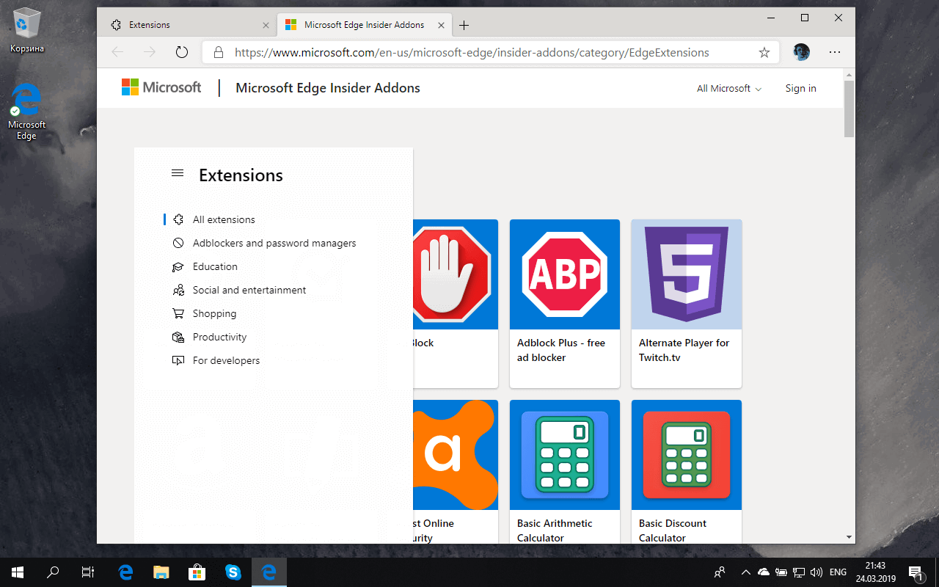Click the blocked-circle icon for Adblockers
The image size is (939, 587).
click(x=178, y=243)
